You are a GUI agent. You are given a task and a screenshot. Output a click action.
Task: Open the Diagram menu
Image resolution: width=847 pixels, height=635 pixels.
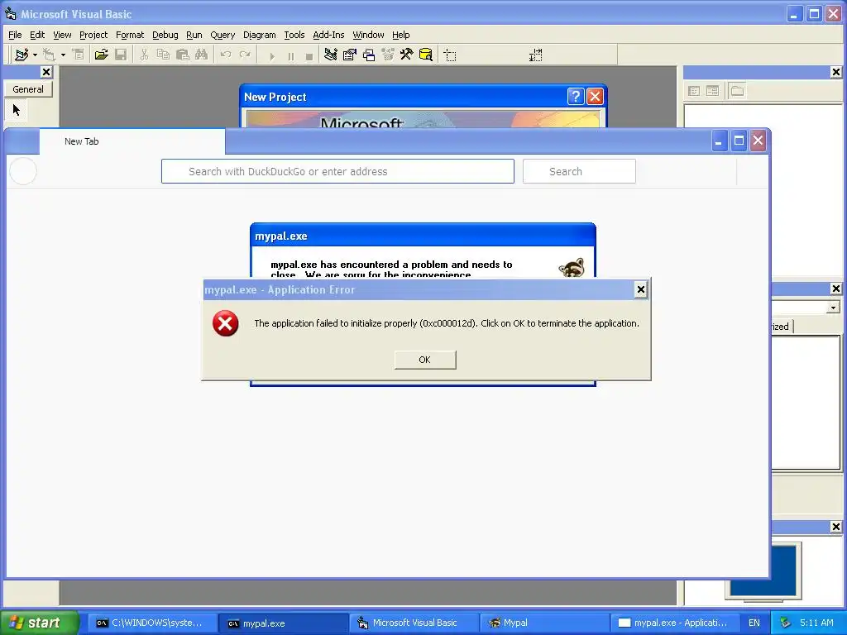(x=259, y=35)
